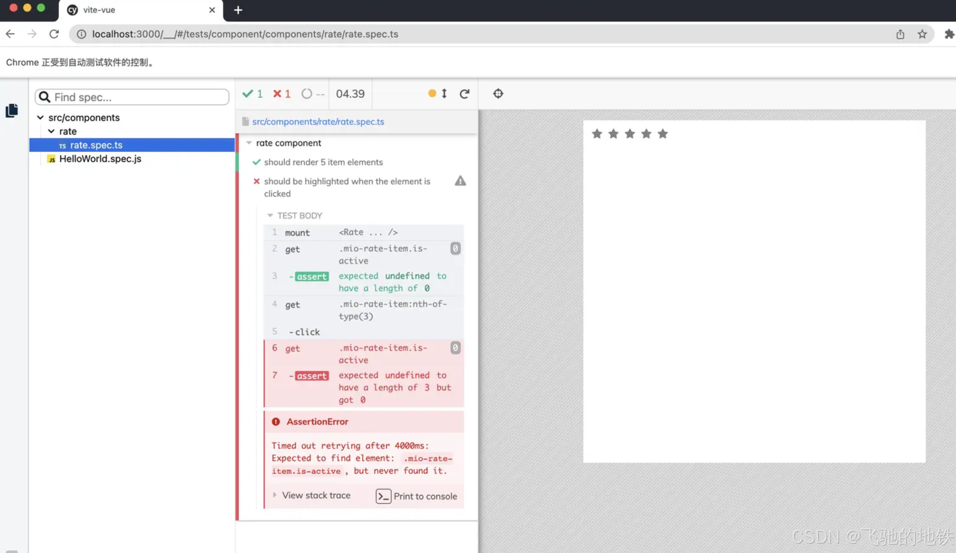The height and width of the screenshot is (553, 956).
Task: Collapse the src/components folder
Action: click(40, 117)
